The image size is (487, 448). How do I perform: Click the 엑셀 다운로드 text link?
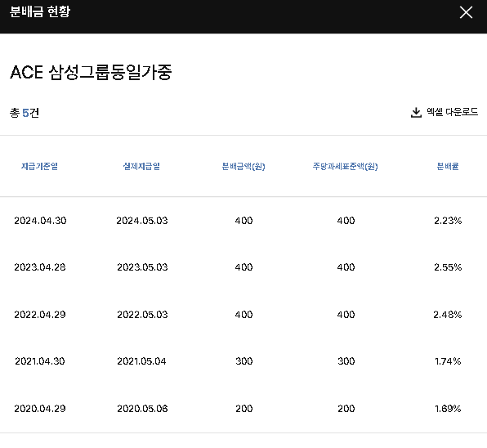point(452,112)
